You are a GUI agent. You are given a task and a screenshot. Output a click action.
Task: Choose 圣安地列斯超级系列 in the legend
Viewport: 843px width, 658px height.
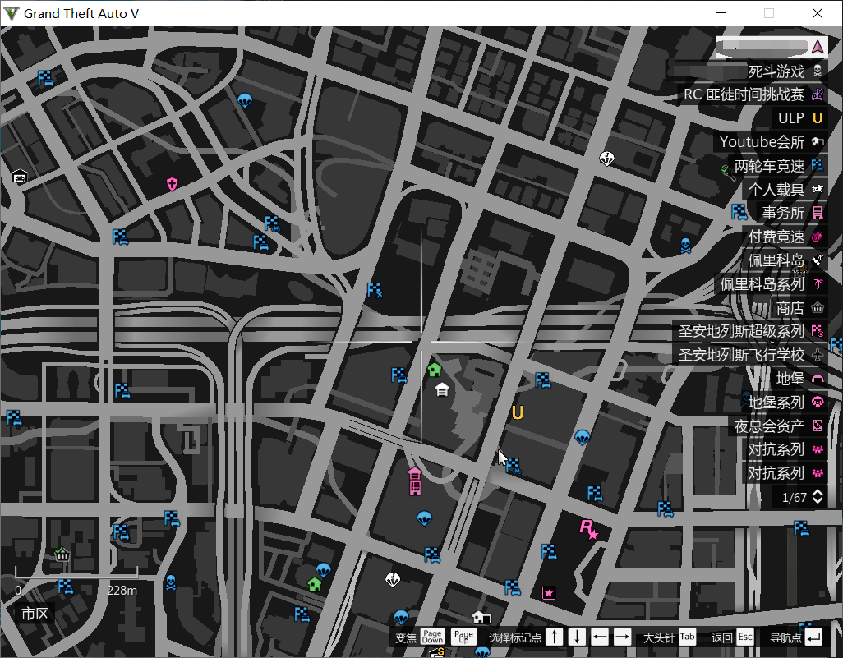[x=750, y=331]
